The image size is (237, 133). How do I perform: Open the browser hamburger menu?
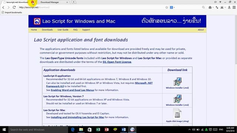[234, 7]
